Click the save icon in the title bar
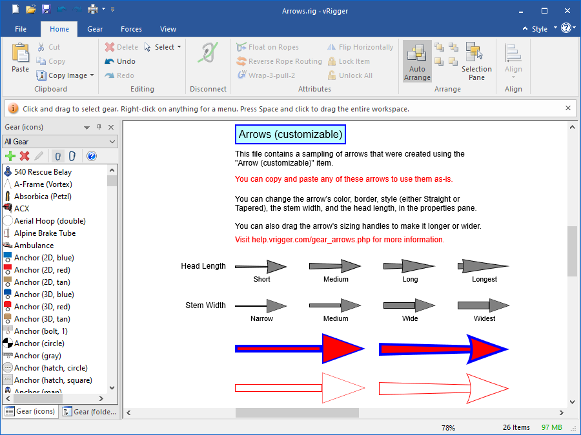The width and height of the screenshot is (581, 435). [46, 10]
